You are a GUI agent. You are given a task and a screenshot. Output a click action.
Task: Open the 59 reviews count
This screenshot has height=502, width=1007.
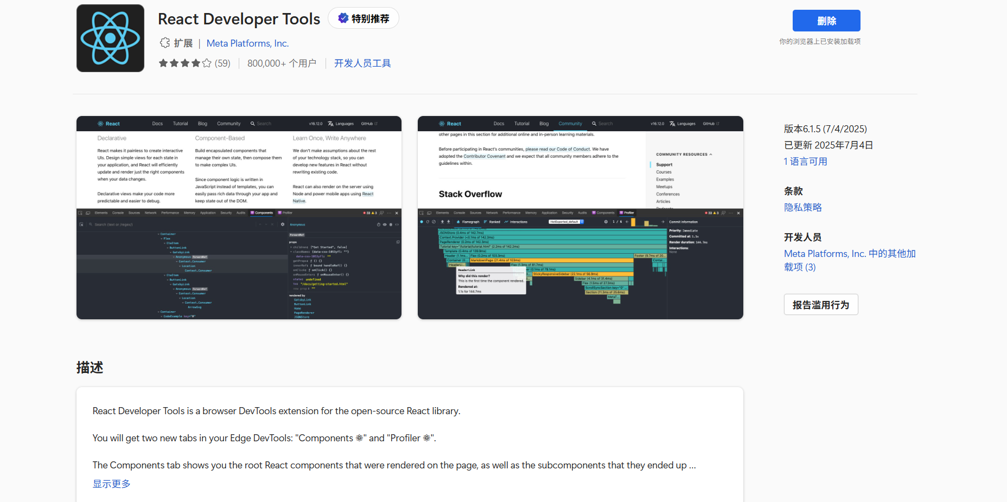(222, 63)
